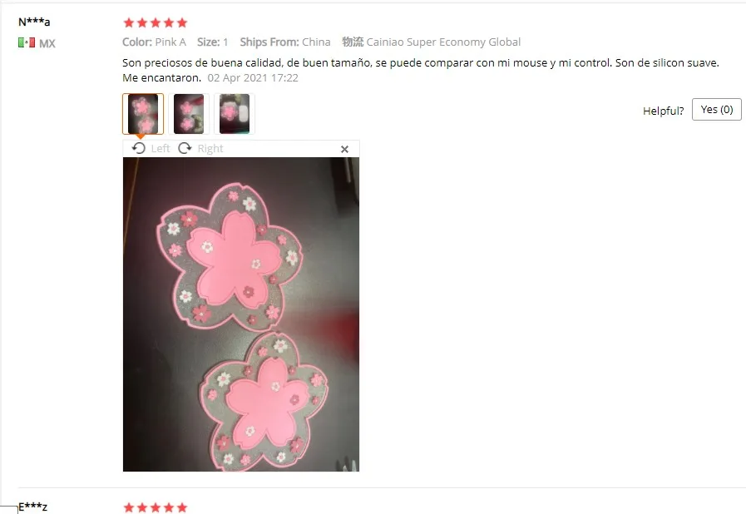Click the third star in E***z's rating

point(156,508)
